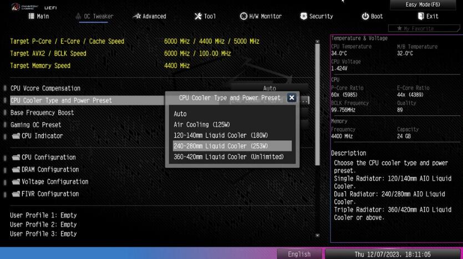Select User Profile 3: Empty
This screenshot has height=259, width=463.
coord(43,233)
